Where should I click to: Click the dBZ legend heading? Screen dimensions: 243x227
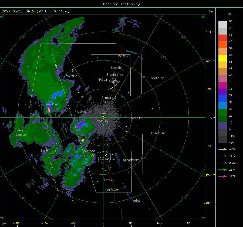229,15
